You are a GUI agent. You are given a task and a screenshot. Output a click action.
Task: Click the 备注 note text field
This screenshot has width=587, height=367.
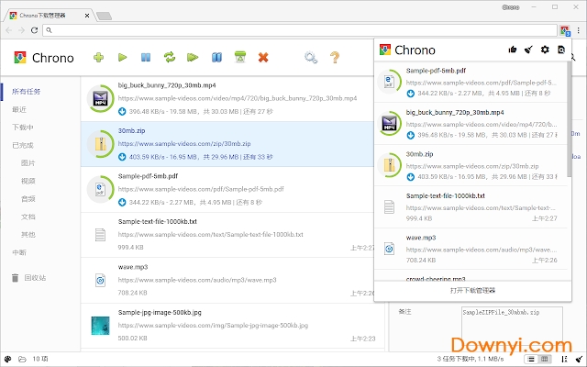(x=514, y=322)
